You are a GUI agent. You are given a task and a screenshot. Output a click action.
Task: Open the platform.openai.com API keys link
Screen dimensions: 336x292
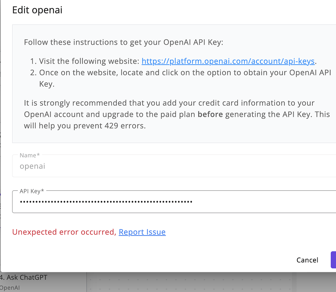pos(228,61)
